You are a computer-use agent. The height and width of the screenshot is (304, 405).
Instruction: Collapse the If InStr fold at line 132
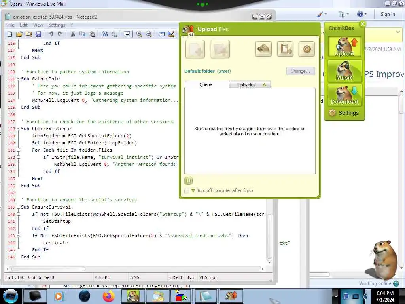pyautogui.click(x=18, y=157)
